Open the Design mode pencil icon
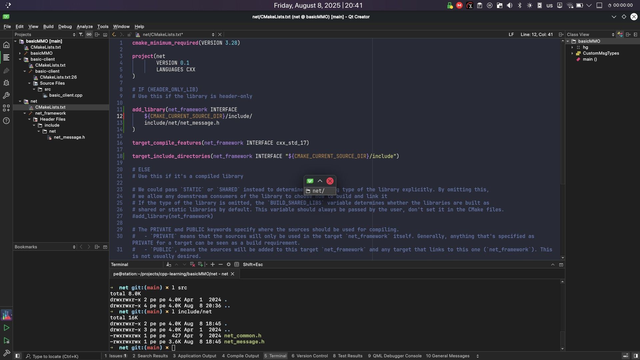Viewport: 640px width, 360px height. [6, 70]
